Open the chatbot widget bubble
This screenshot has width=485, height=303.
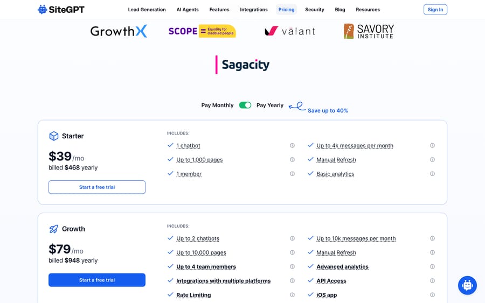point(467,285)
